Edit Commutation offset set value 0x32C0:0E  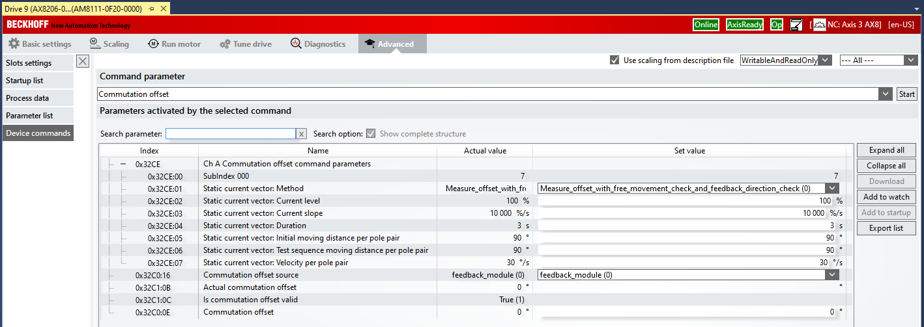click(687, 312)
